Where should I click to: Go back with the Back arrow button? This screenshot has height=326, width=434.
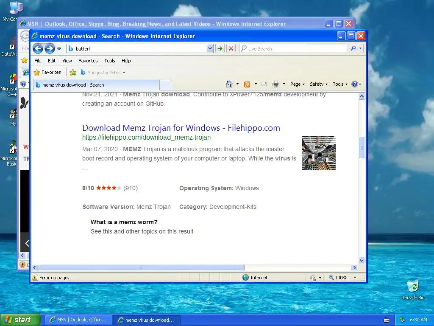tap(38, 48)
